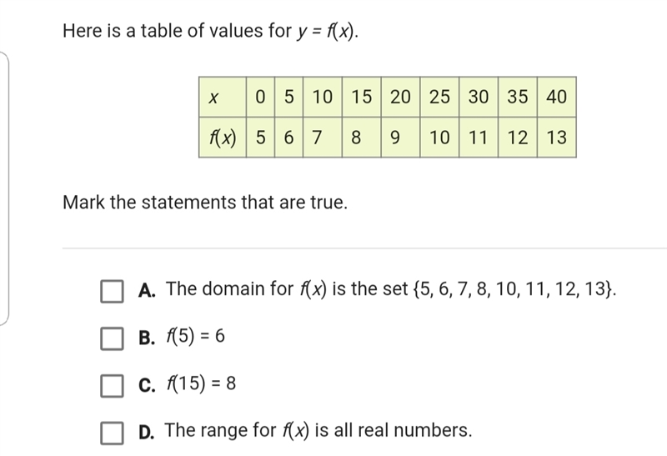Click the x value 25 cell in the table
This screenshot has width=667, height=456.
(x=439, y=97)
